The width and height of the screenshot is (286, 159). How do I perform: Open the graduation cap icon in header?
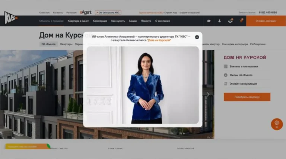click(x=209, y=21)
